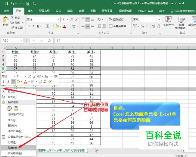Open Merge & Center dropdown arrow
Screen dimensions: 196x157
point(129,26)
